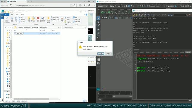
Task: Select Polygons shelf tab in Maya
Action: (115, 9)
